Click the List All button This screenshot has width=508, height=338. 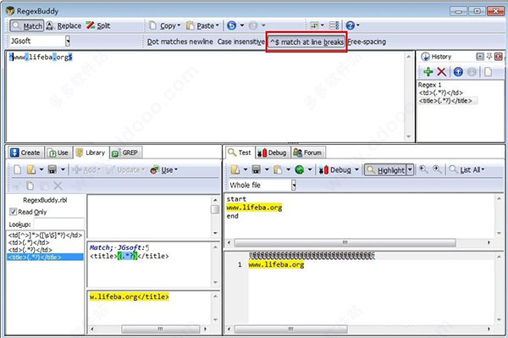point(467,169)
